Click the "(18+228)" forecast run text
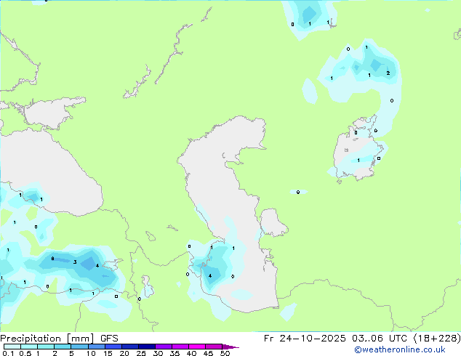Screen dimensions: 461x356 pos(437,339)
